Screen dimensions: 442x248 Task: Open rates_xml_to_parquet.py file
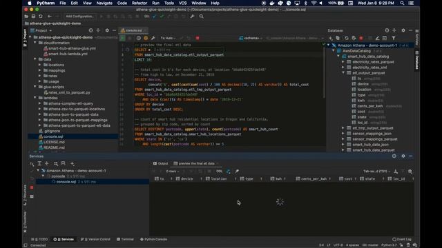coord(69,92)
